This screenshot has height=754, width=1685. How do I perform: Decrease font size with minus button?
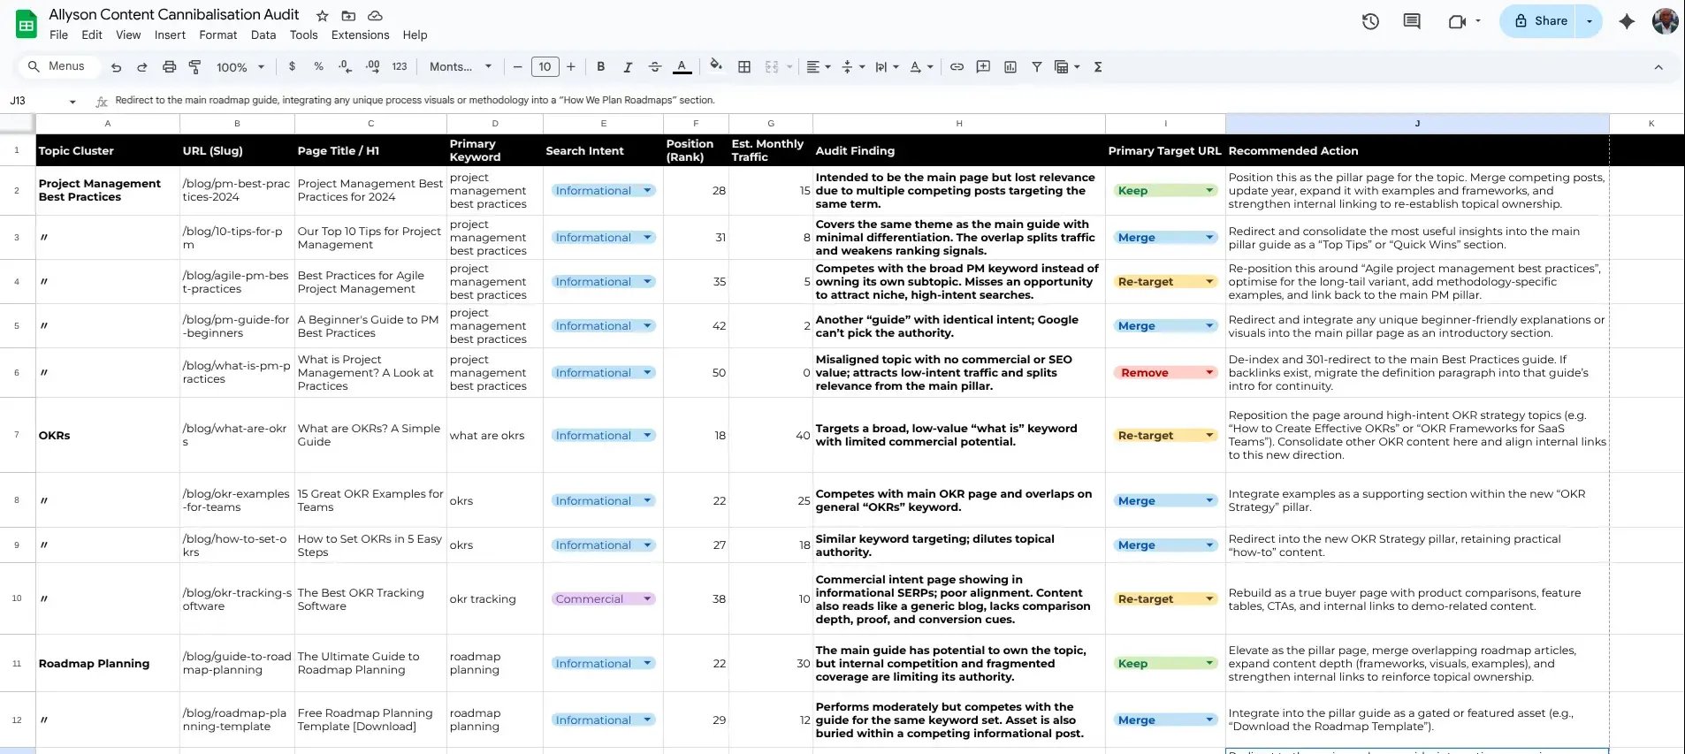click(x=518, y=67)
